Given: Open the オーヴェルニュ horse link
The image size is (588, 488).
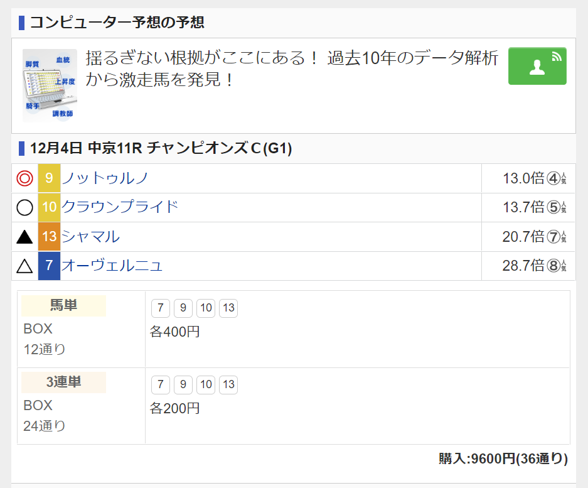Looking at the screenshot, I should point(112,266).
